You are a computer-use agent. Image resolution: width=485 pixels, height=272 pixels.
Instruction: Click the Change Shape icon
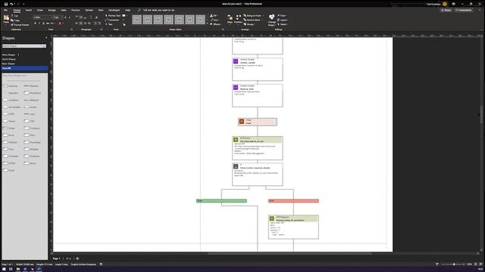(271, 20)
